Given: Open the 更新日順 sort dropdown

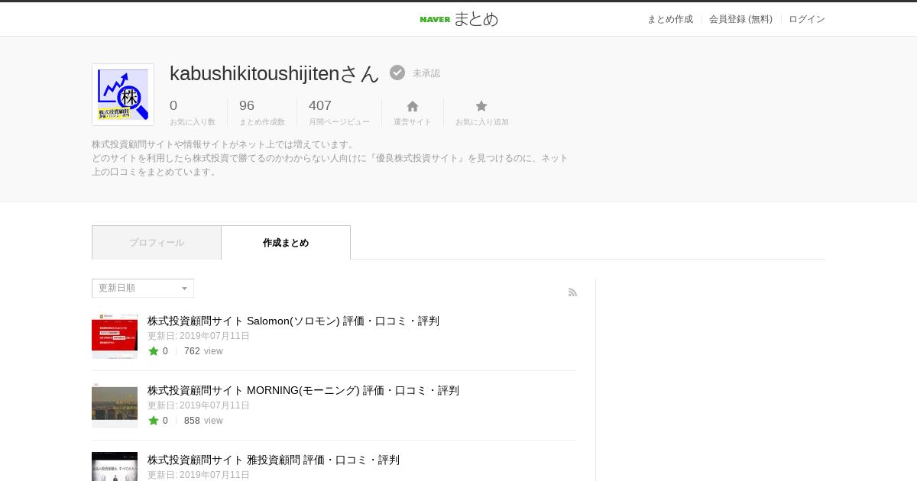Looking at the screenshot, I should click(143, 288).
